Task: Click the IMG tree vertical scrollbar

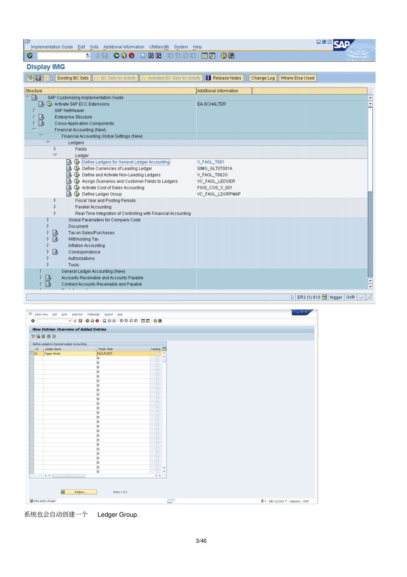Action: click(x=370, y=192)
